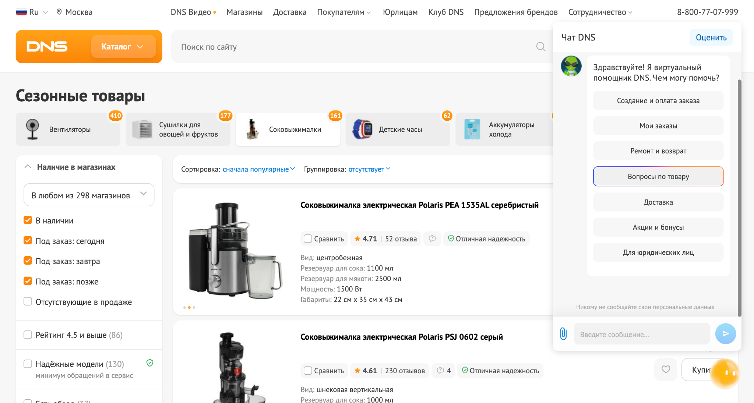
Task: Uncheck Под заказ: позже
Action: [28, 281]
